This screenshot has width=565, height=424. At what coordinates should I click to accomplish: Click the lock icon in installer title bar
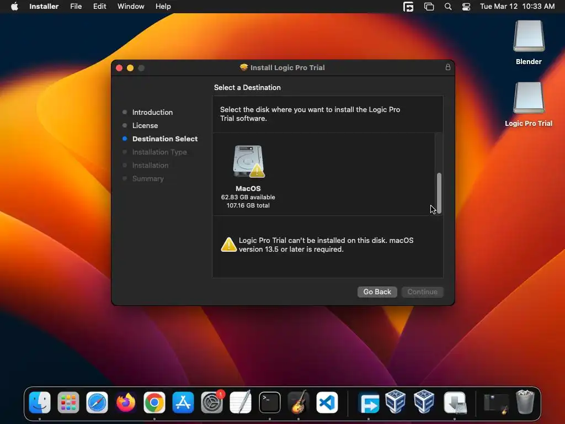(447, 67)
